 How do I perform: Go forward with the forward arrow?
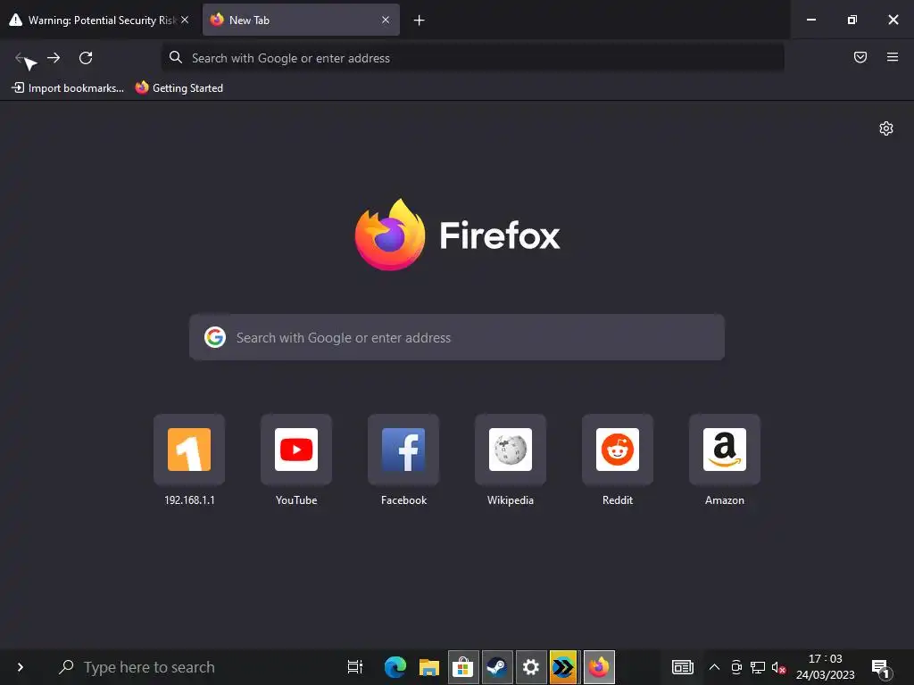pos(54,58)
